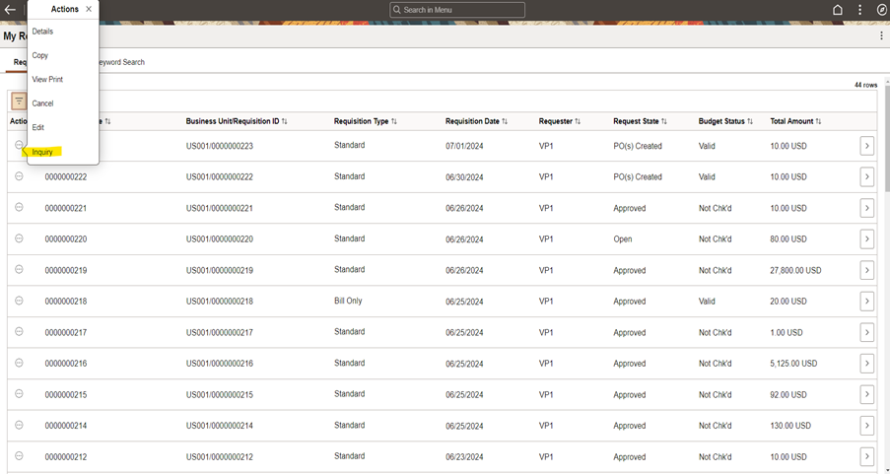Choose Copy in the Actions menu

40,55
